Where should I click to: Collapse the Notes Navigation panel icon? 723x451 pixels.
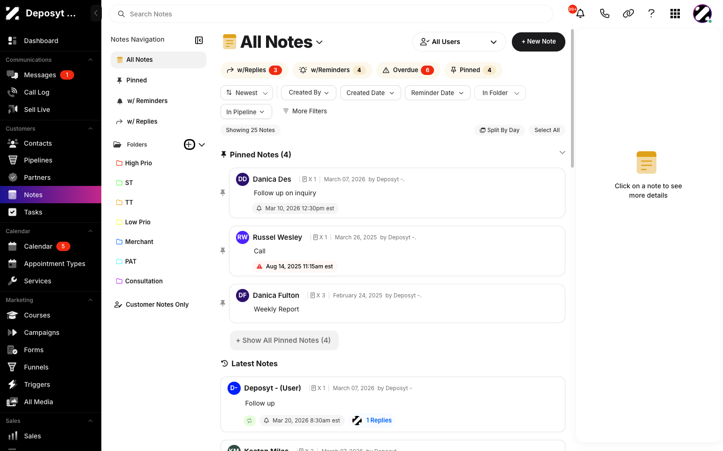coord(199,40)
